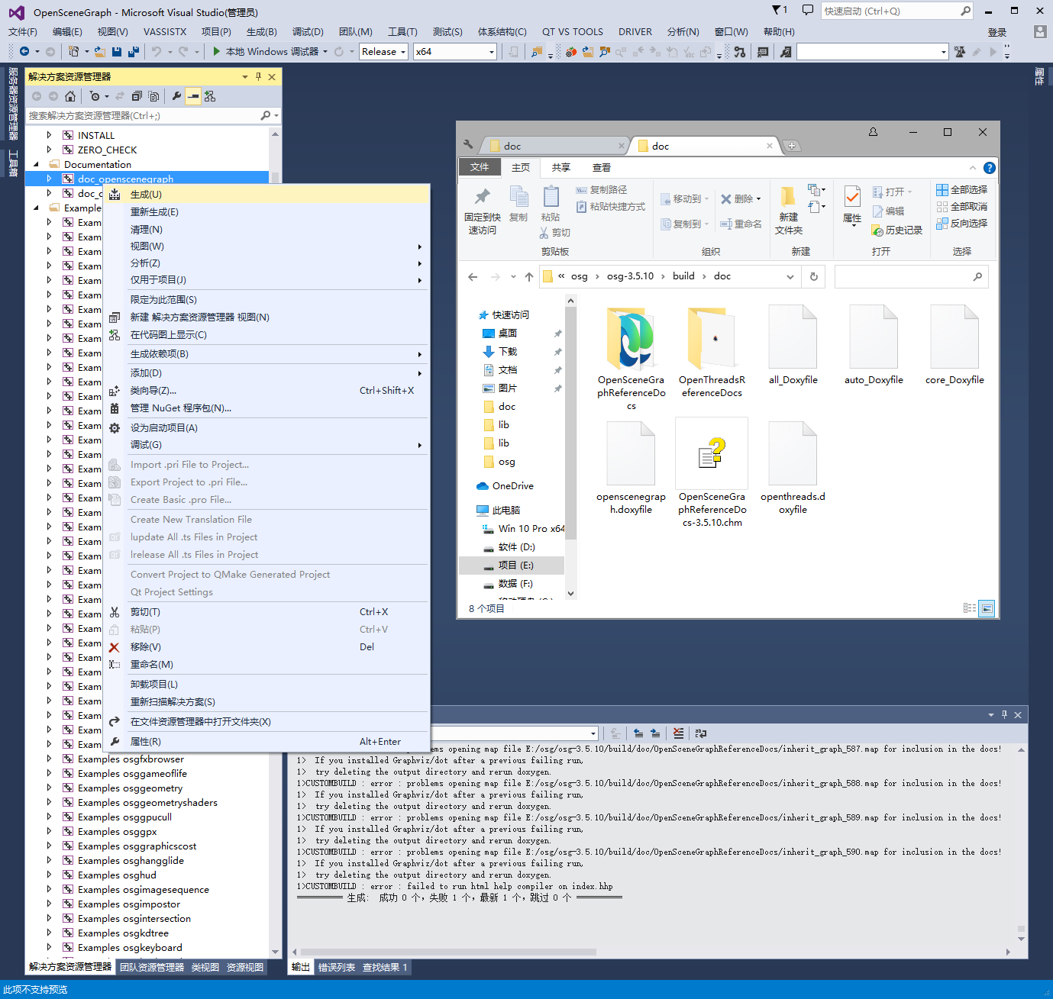Click 全部选择 in Explorer ribbon
Screen dimensions: 1053x999
point(961,189)
